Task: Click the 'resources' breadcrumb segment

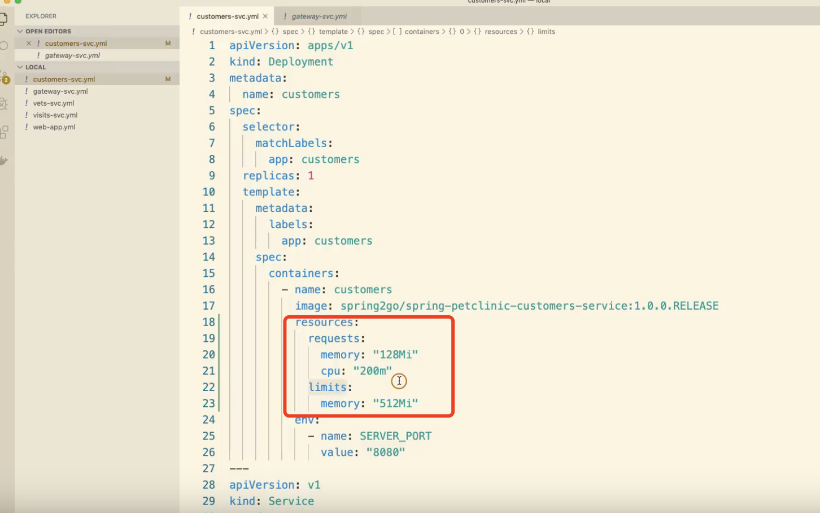Action: (500, 32)
